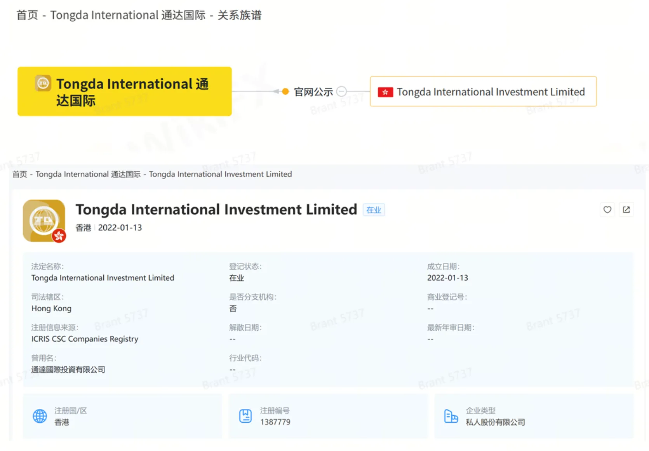Click the orange dot relation connector
Screen dimensions: 649x451
click(x=285, y=92)
